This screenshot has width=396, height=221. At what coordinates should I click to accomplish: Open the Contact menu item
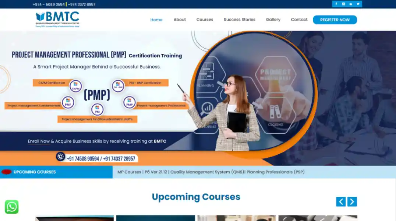[299, 20]
